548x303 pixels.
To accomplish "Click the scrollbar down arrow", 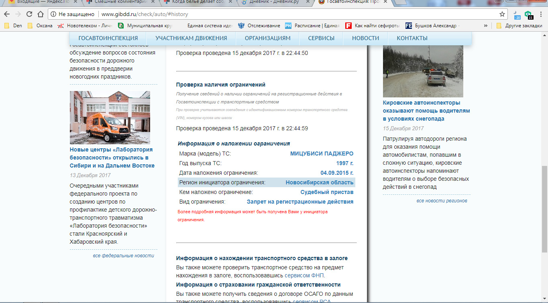I will coord(544,299).
